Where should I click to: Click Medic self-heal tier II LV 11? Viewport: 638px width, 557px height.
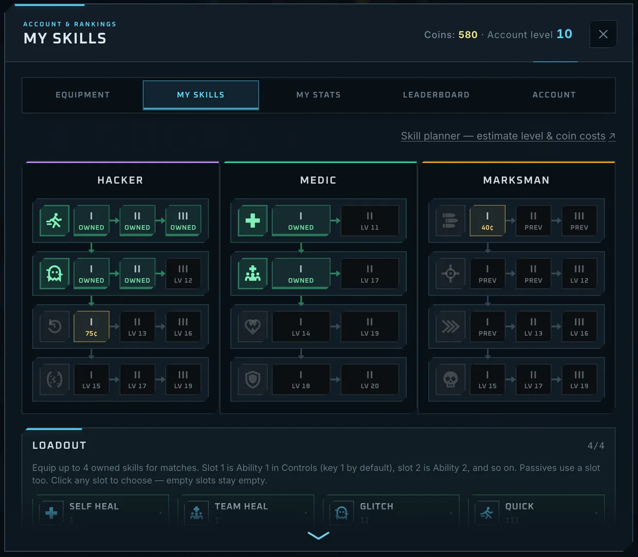coord(370,221)
